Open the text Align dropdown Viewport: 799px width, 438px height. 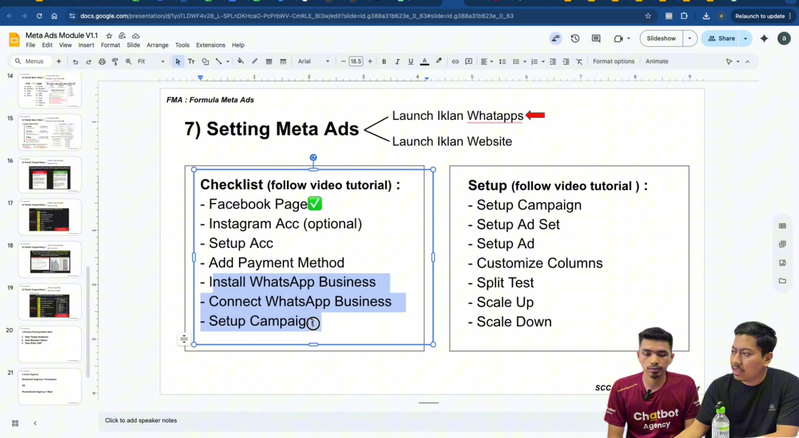[x=486, y=62]
